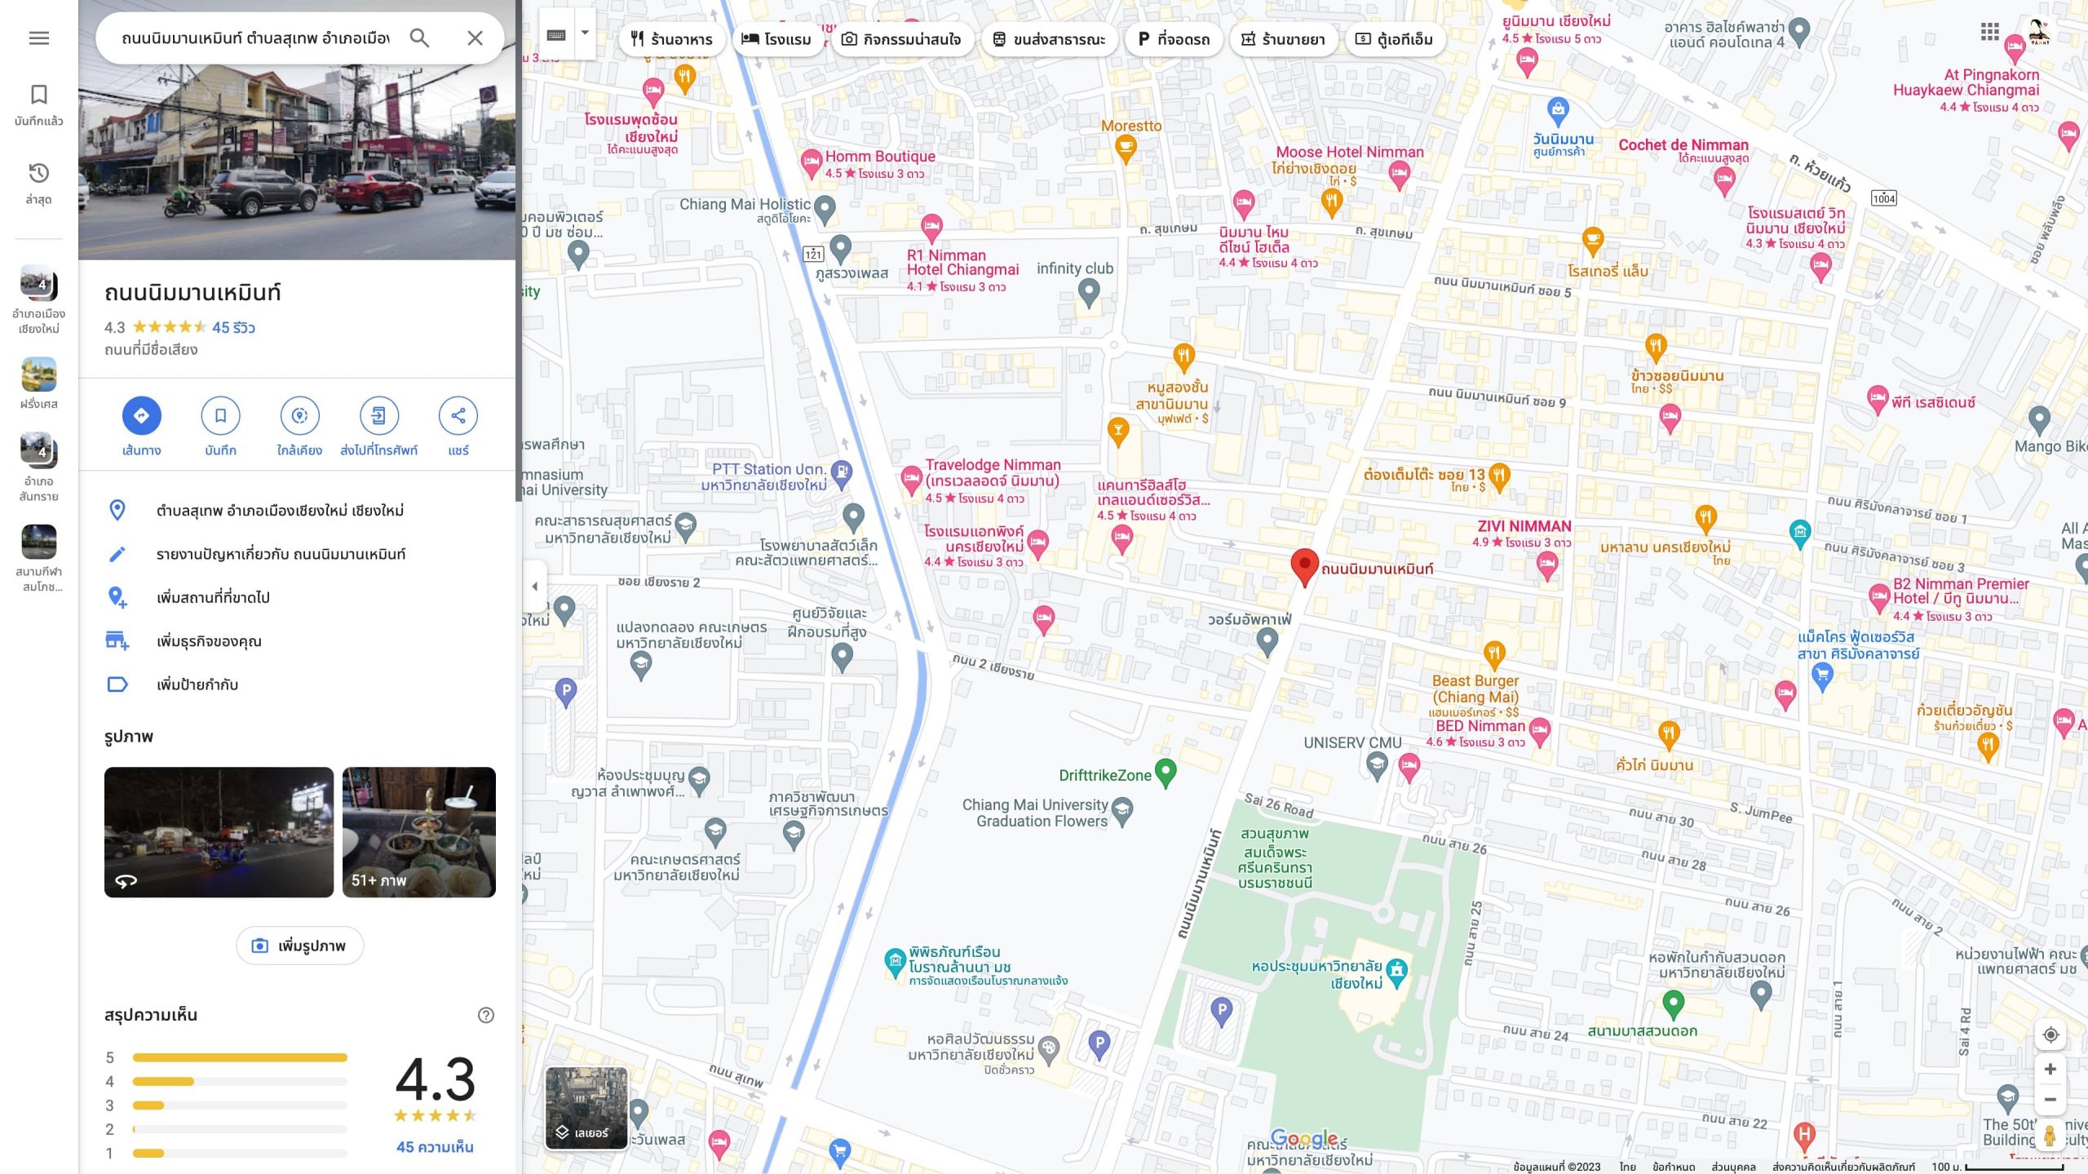Click the เพิ่มรูปภาพ add photo button

click(x=299, y=945)
